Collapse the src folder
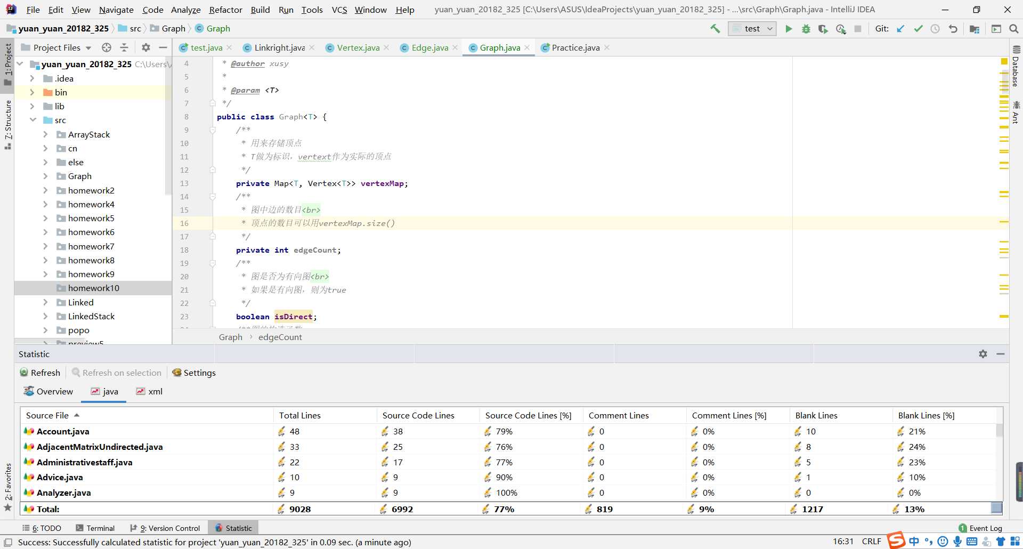The image size is (1023, 549). point(33,120)
